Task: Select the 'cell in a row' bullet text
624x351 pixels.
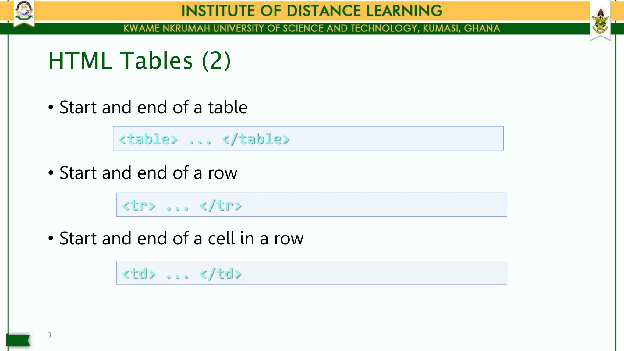Action: tap(256, 238)
